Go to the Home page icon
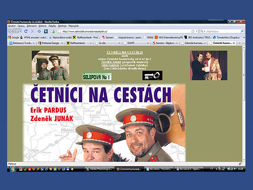253x190 pixels. [39, 31]
